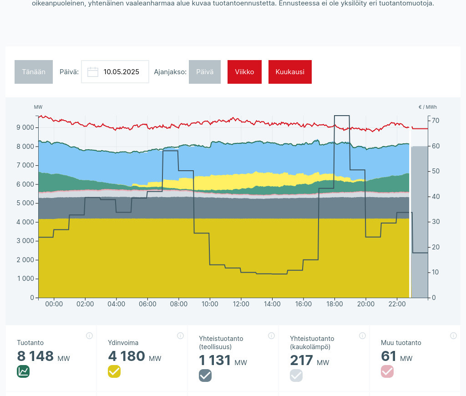Open the calendar icon in date field
This screenshot has height=396, width=466.
tap(93, 72)
